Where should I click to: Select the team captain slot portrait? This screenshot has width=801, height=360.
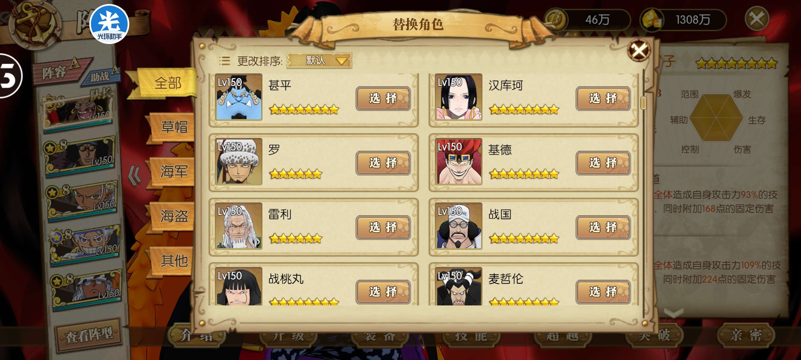pos(78,111)
